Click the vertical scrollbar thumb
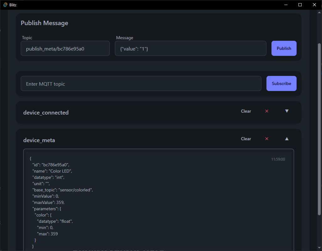This screenshot has width=322, height=251. [x=319, y=129]
